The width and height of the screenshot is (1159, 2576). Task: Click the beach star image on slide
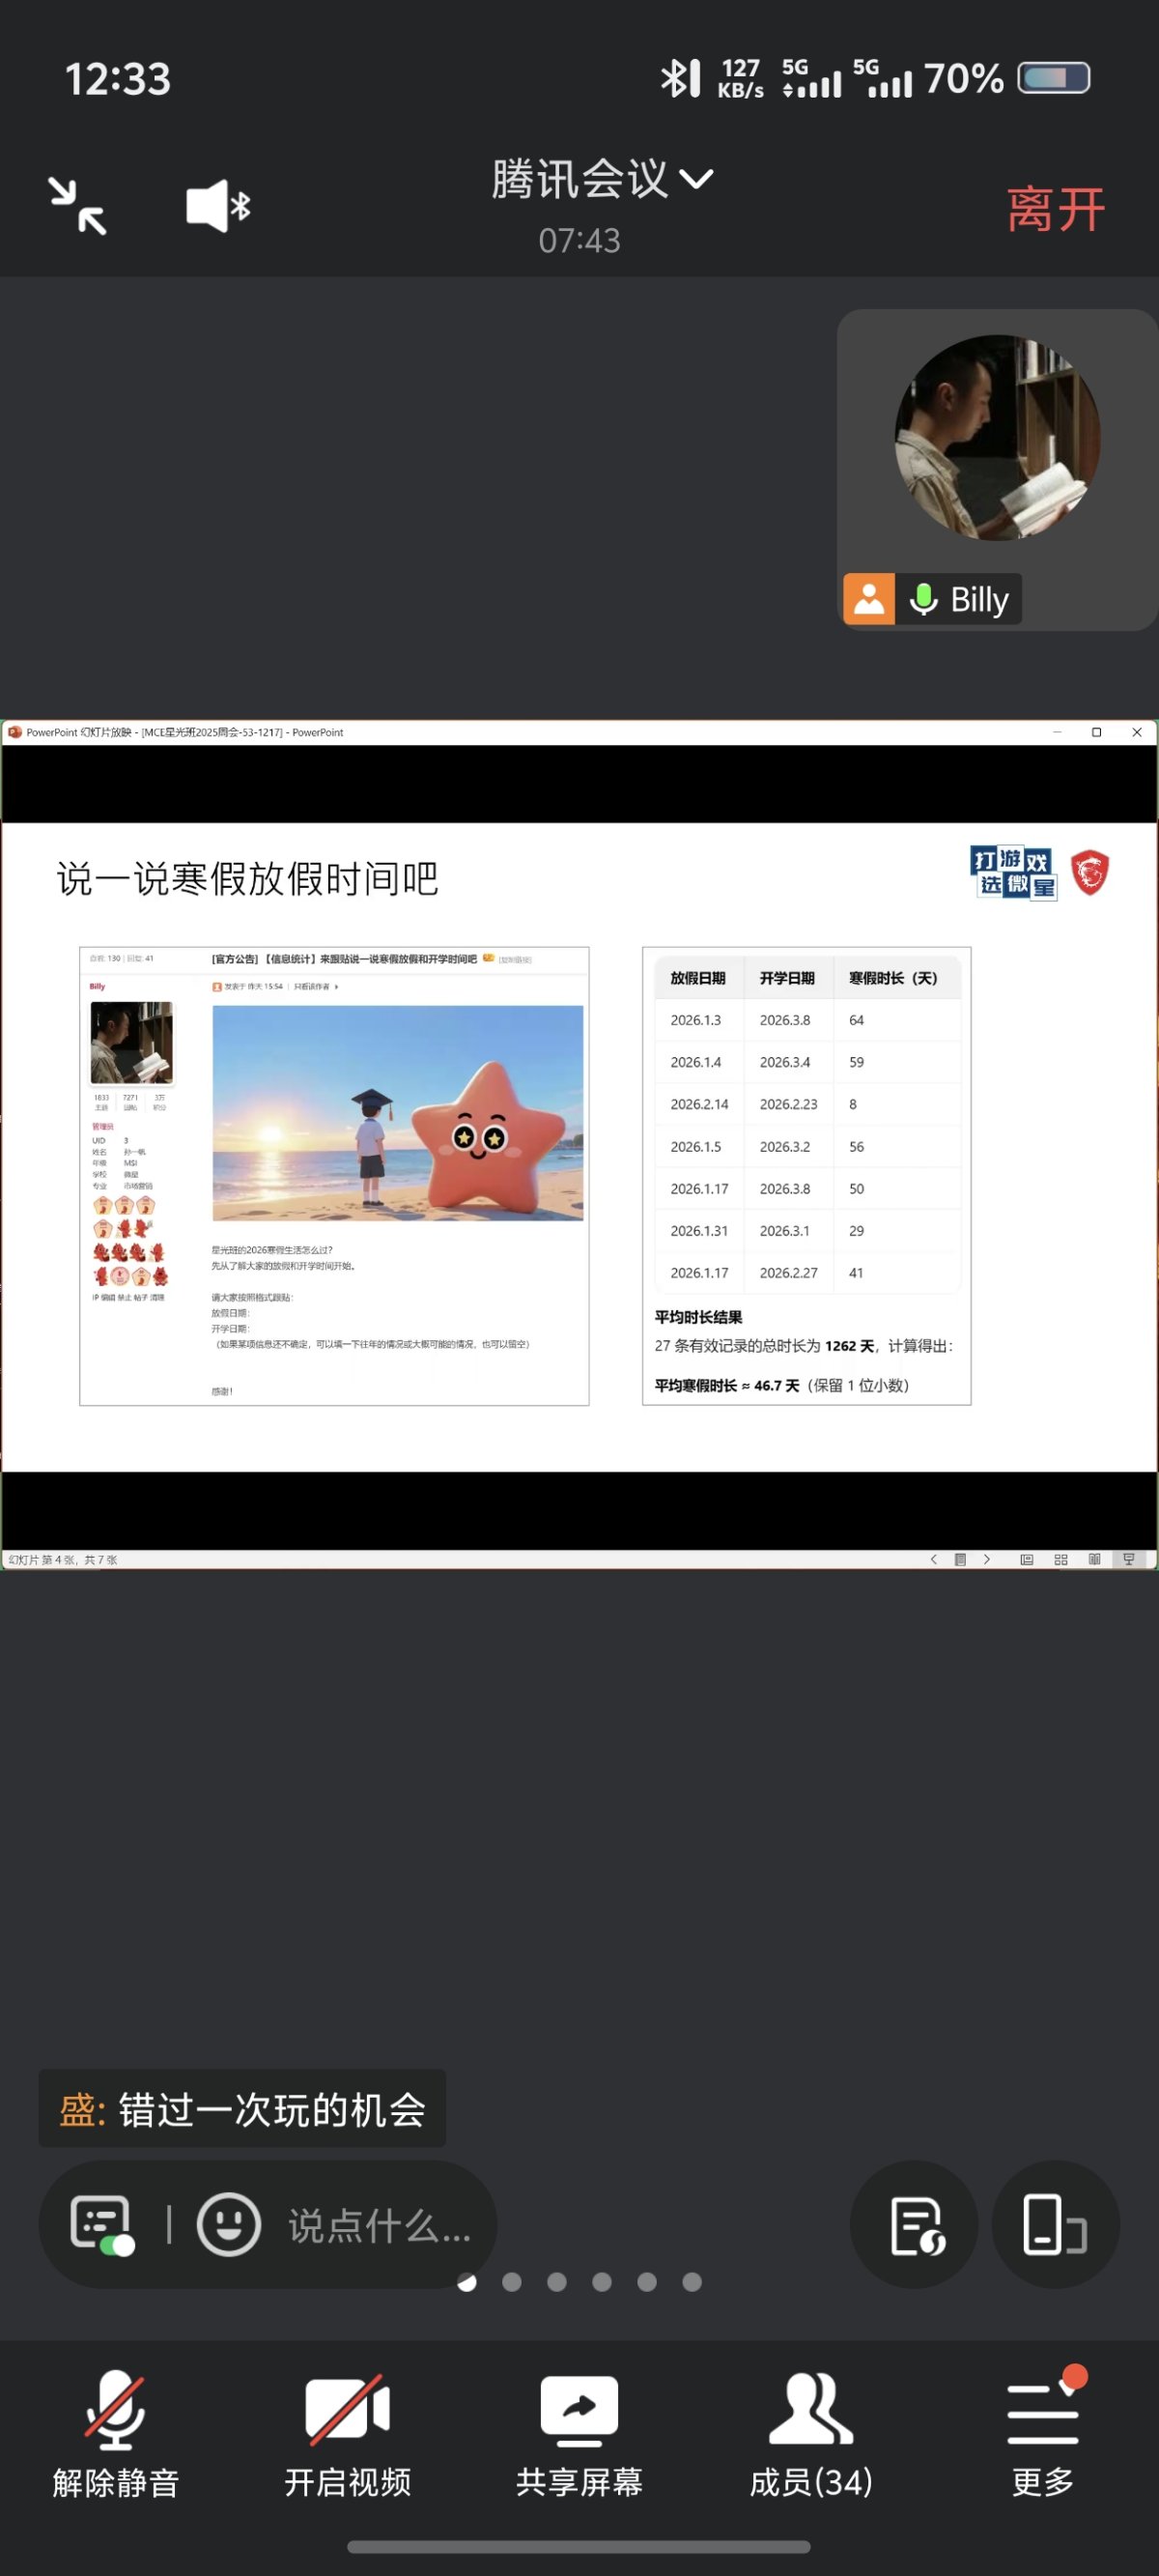(x=397, y=1112)
